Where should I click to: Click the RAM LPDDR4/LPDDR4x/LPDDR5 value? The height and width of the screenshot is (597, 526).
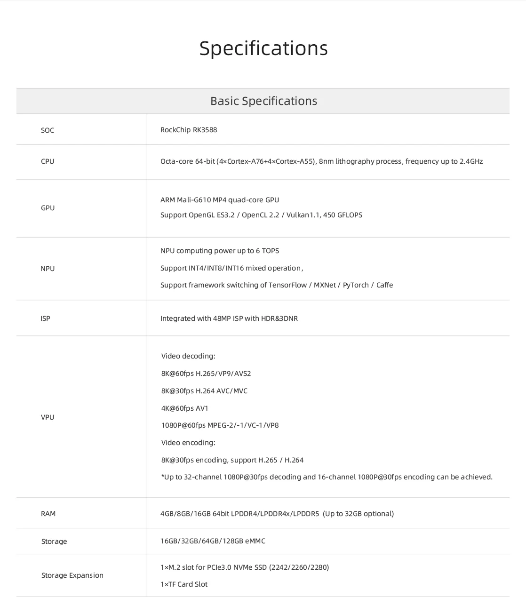tap(277, 514)
